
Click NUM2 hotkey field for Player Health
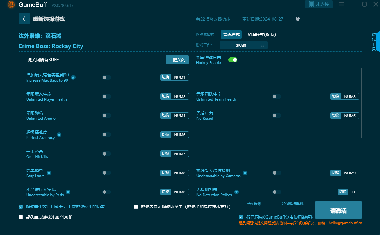(x=180, y=96)
